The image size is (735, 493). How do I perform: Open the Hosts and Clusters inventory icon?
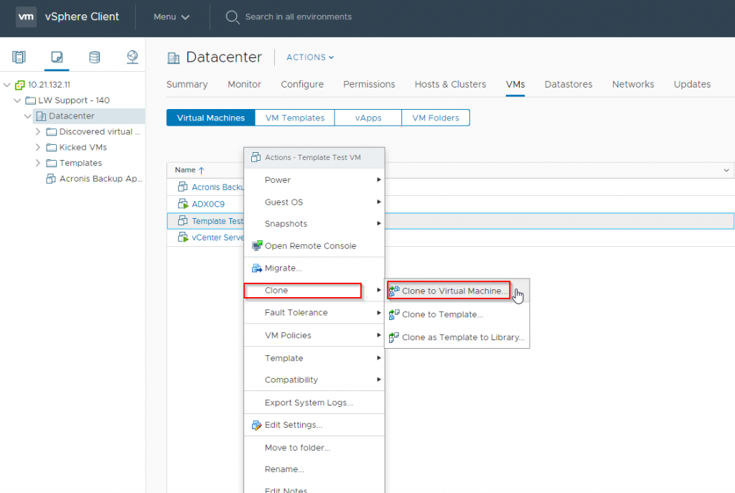click(x=19, y=57)
